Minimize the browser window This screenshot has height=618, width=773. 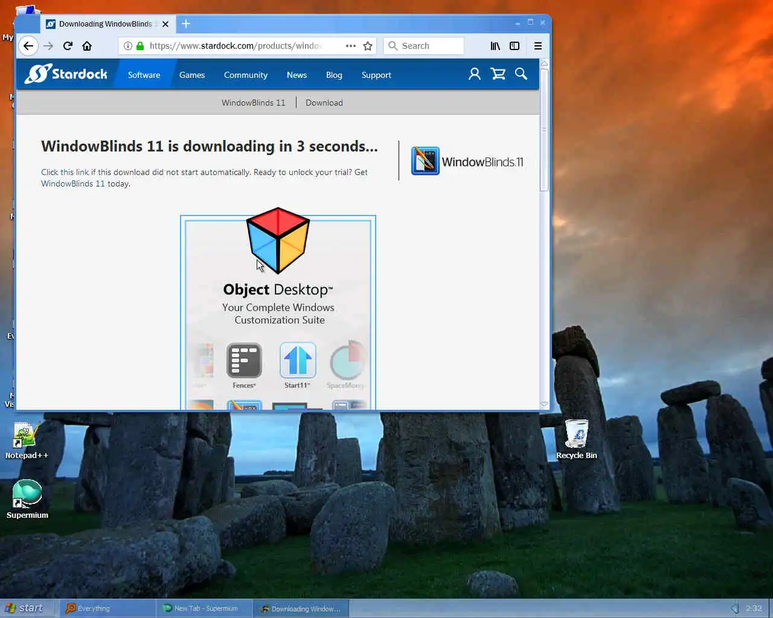pos(518,23)
